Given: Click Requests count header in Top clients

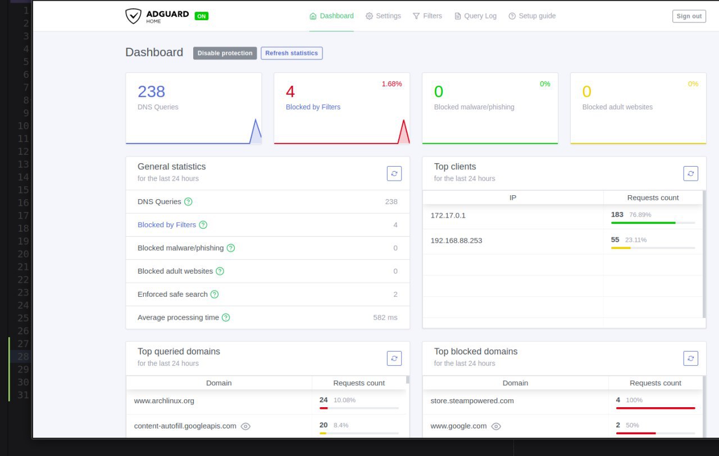Looking at the screenshot, I should 653,197.
